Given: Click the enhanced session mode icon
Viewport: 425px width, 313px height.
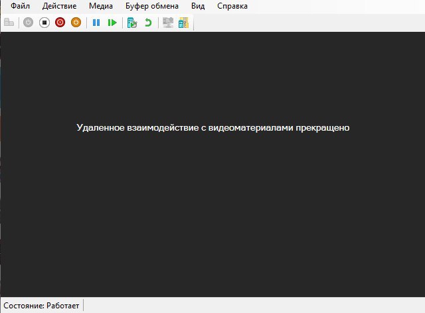Looking at the screenshot, I should (x=168, y=23).
